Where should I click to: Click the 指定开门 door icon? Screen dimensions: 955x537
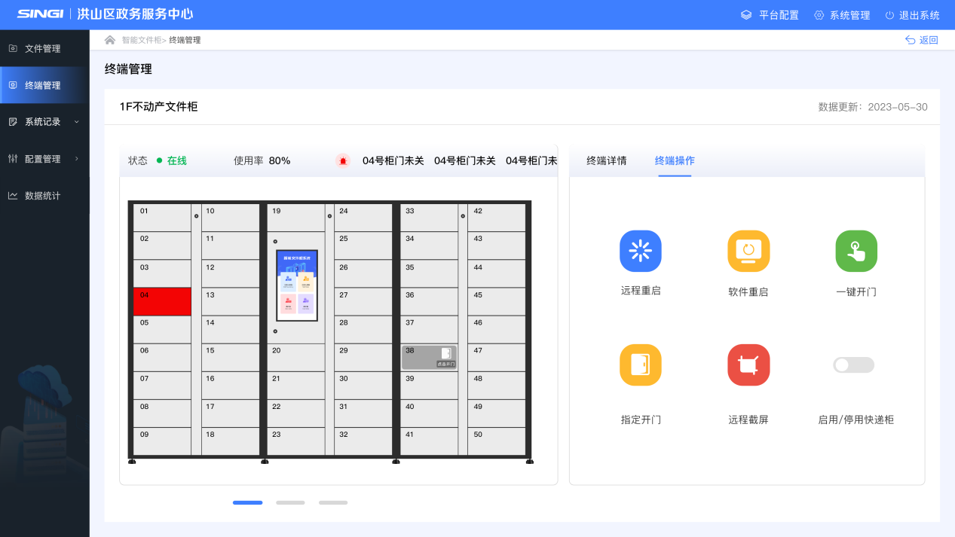[640, 365]
